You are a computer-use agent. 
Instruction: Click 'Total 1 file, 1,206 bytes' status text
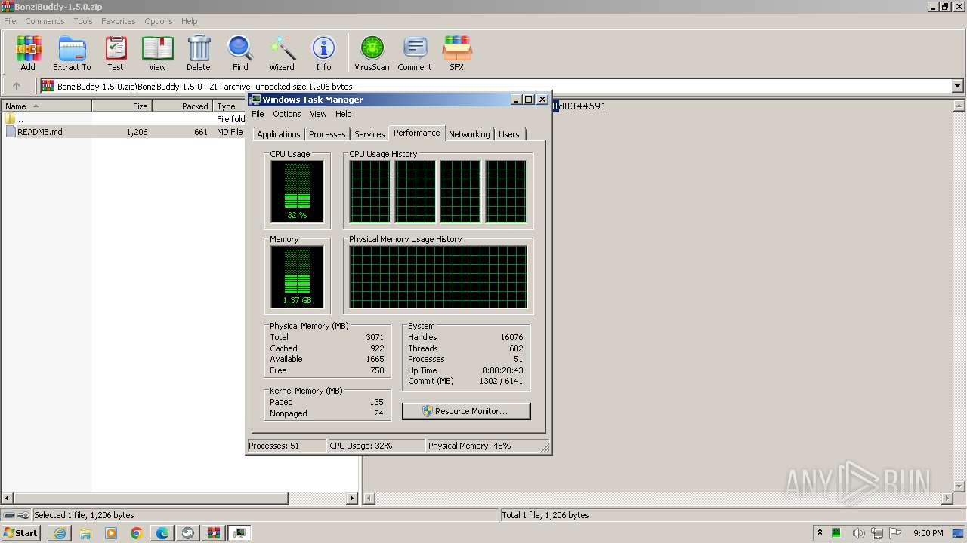click(545, 515)
